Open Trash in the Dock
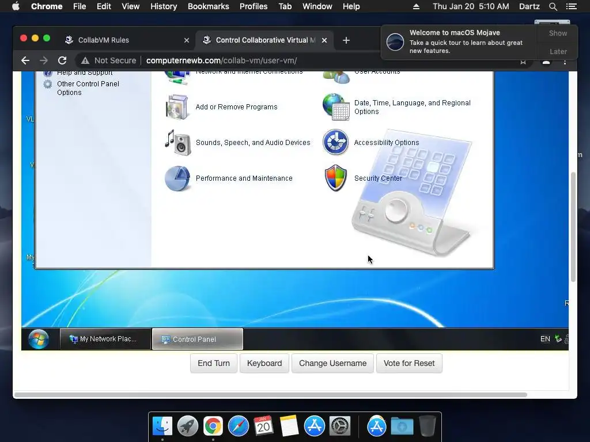 point(428,426)
